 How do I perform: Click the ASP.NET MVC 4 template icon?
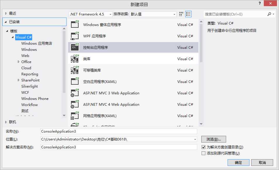pos(75,104)
